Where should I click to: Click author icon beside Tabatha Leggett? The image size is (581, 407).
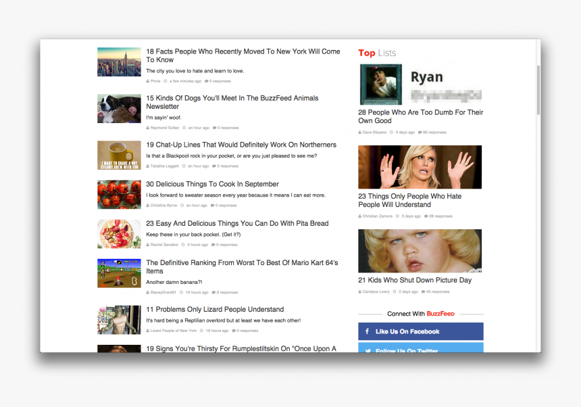click(x=147, y=166)
